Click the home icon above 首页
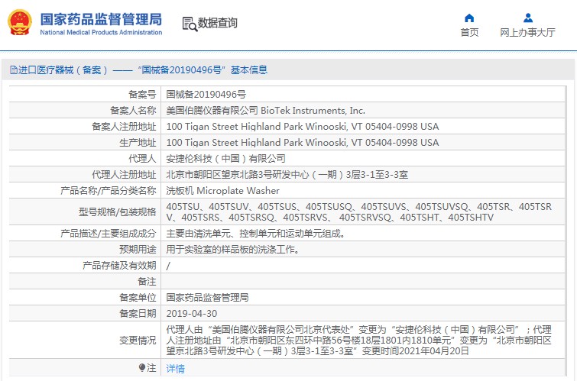The height and width of the screenshot is (381, 577). click(x=469, y=18)
